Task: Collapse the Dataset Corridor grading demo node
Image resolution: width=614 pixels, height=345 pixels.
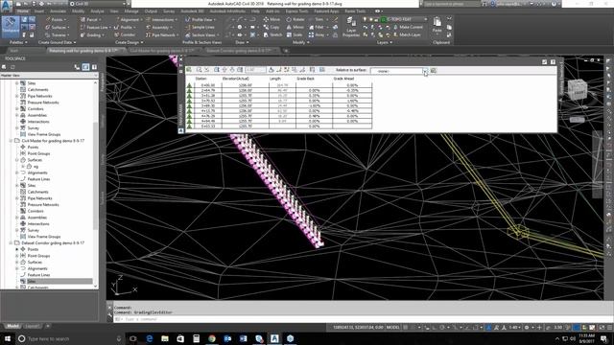Action: (x=11, y=242)
